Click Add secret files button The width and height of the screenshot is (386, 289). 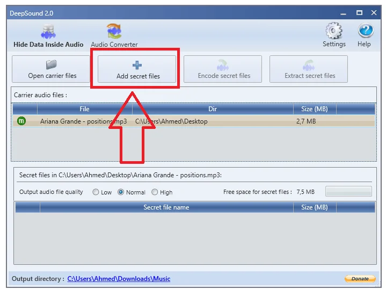[x=138, y=69]
